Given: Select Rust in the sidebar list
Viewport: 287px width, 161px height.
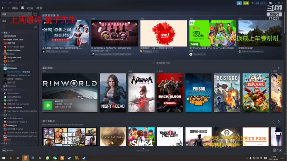Looking at the screenshot, I should pyautogui.click(x=9, y=140).
